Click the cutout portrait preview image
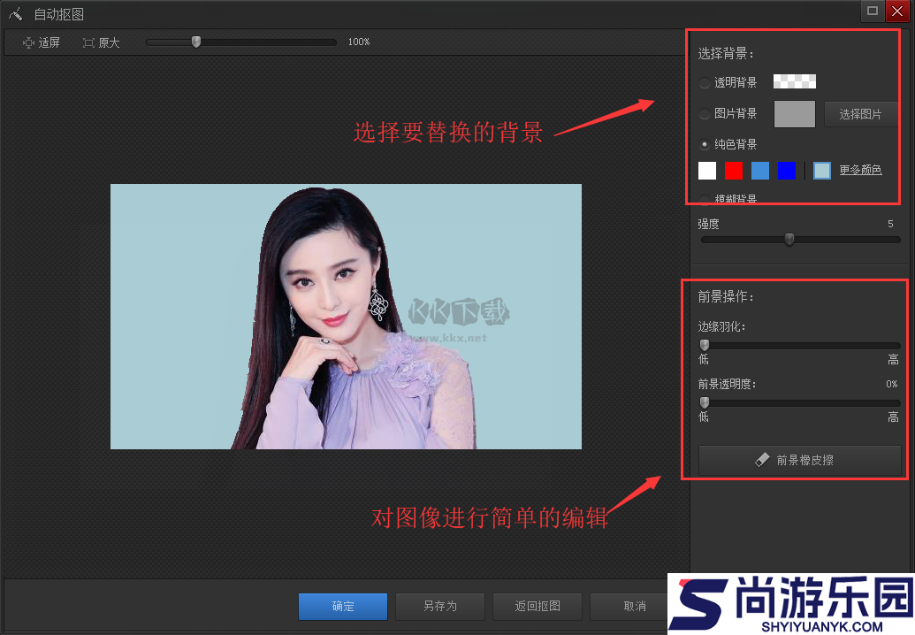This screenshot has width=915, height=635. tap(346, 317)
